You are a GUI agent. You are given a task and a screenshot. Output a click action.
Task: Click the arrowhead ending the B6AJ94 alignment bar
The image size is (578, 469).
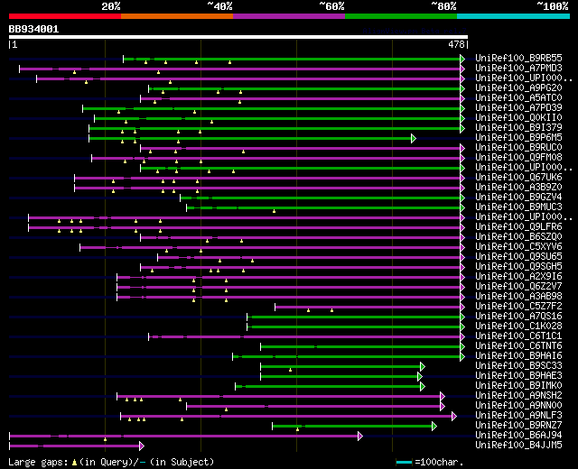tap(360, 437)
